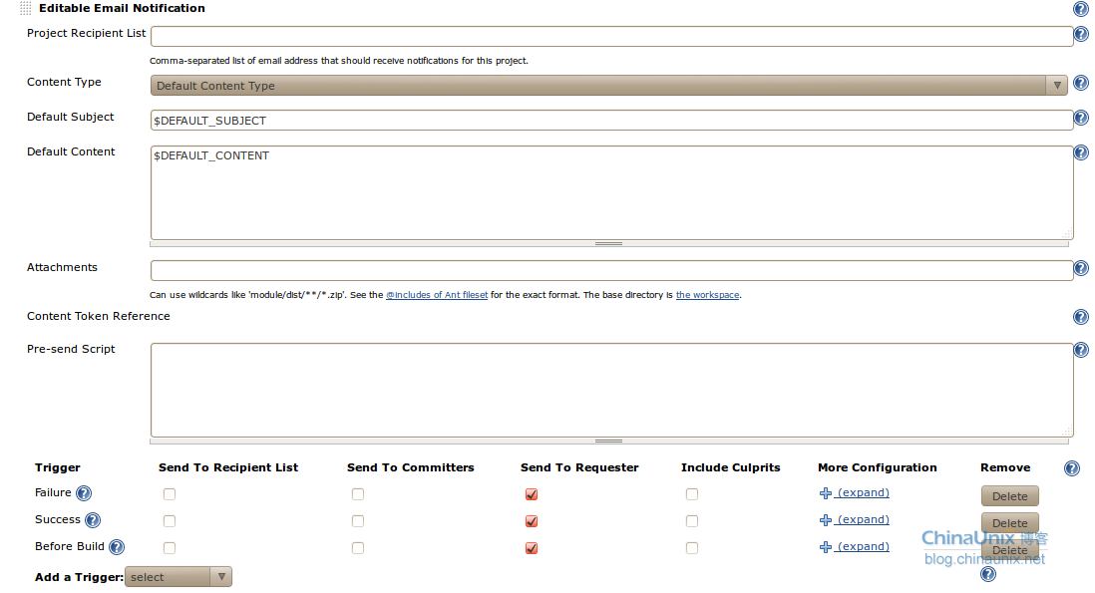Enable Include Culprits for Before Build

click(692, 548)
